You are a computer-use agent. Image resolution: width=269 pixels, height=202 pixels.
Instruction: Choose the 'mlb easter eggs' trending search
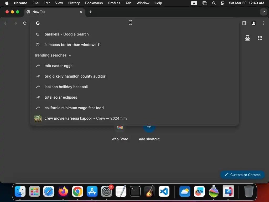point(134,66)
